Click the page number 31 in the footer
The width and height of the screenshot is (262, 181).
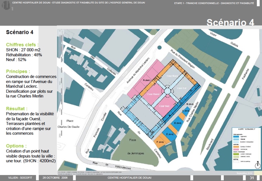[252, 177]
